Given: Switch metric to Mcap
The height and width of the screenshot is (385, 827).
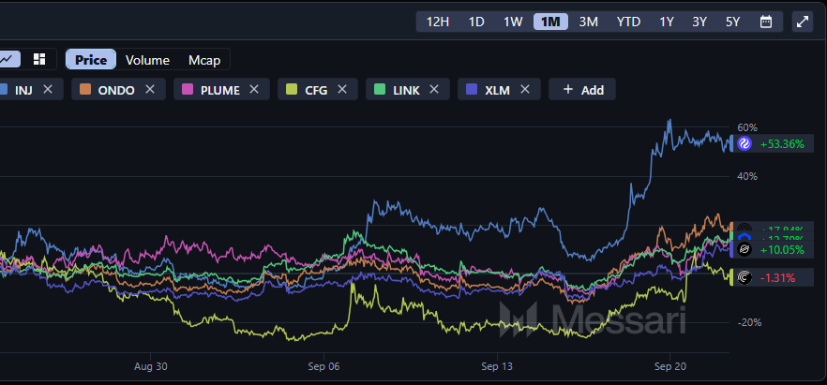Looking at the screenshot, I should click(204, 60).
